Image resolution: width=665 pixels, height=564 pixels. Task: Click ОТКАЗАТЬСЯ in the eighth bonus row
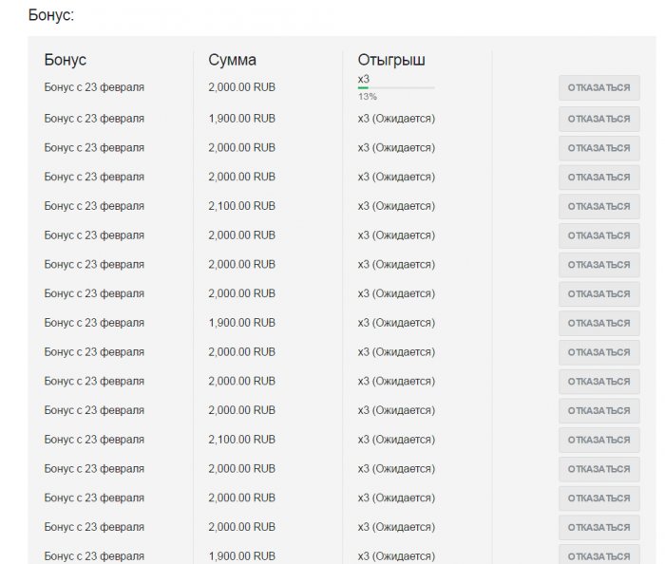tap(598, 294)
